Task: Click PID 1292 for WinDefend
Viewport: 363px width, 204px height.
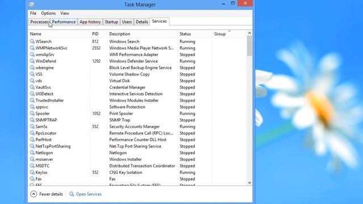Action: click(x=96, y=61)
